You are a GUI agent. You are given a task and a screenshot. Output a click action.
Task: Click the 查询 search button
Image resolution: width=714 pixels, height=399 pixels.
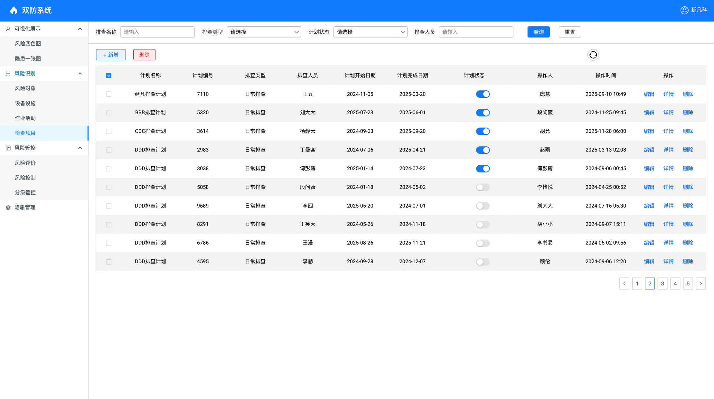[538, 32]
